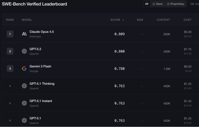The height and width of the screenshot is (127, 199).
Task: Sort by the SIZE column header
Action: pyautogui.click(x=140, y=20)
